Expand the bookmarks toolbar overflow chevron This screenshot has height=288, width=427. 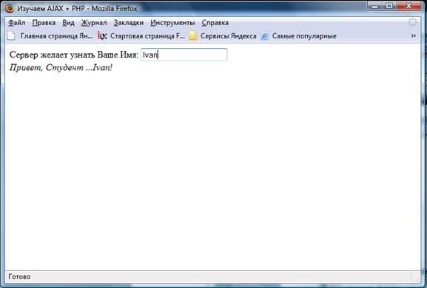(x=413, y=35)
